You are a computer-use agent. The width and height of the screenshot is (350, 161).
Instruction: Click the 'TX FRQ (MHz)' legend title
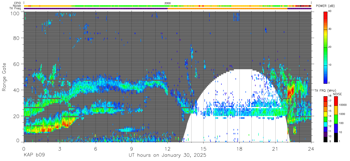click(x=325, y=90)
